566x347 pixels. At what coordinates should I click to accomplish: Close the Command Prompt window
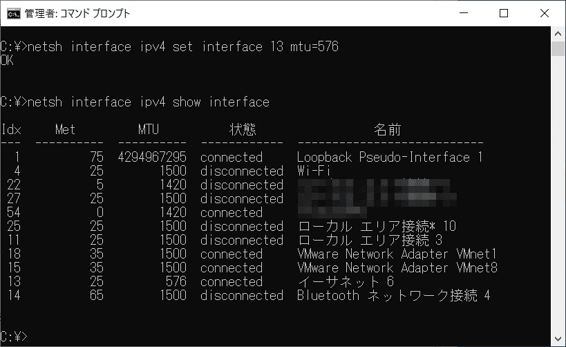coord(545,13)
